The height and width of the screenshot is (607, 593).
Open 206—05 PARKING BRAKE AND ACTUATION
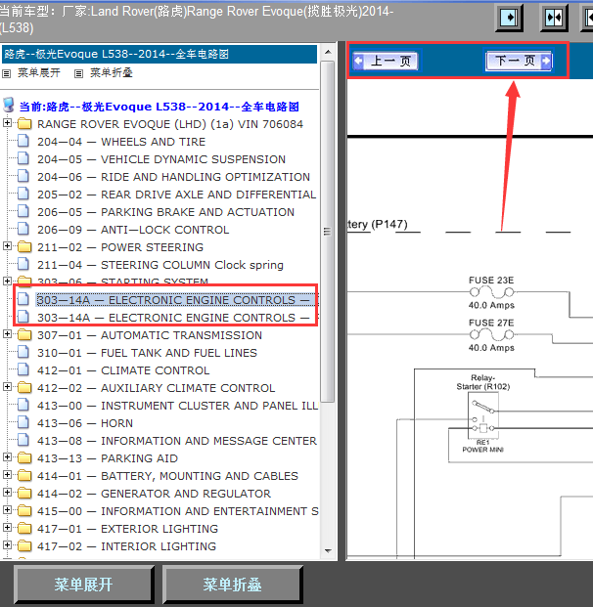click(x=166, y=212)
